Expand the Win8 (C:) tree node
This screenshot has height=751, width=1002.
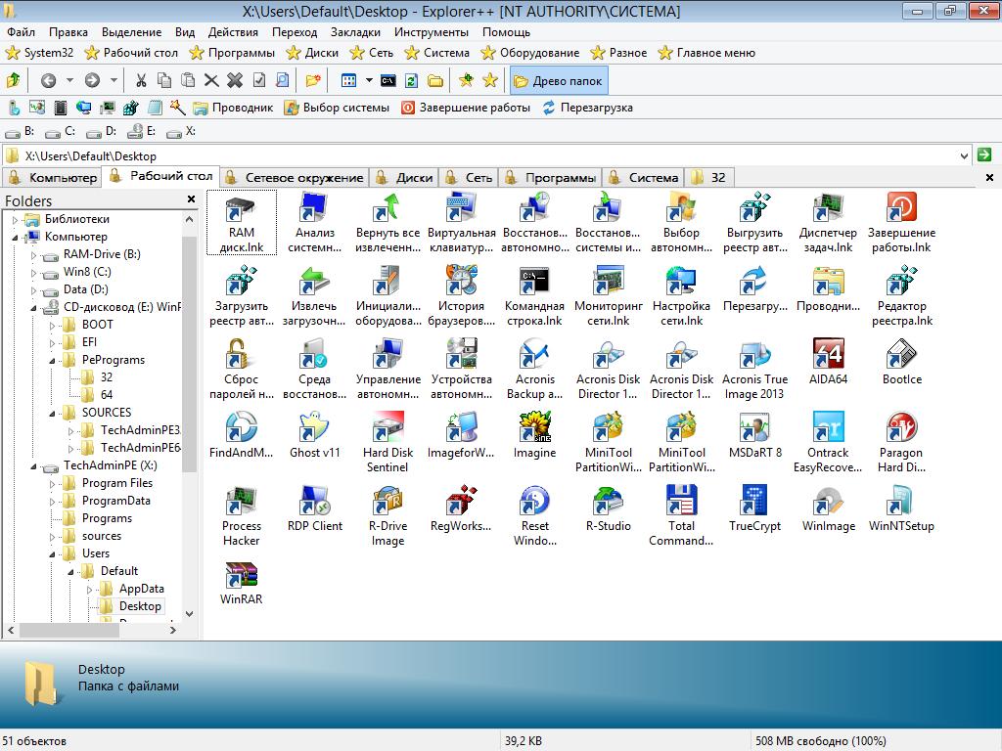(x=34, y=273)
